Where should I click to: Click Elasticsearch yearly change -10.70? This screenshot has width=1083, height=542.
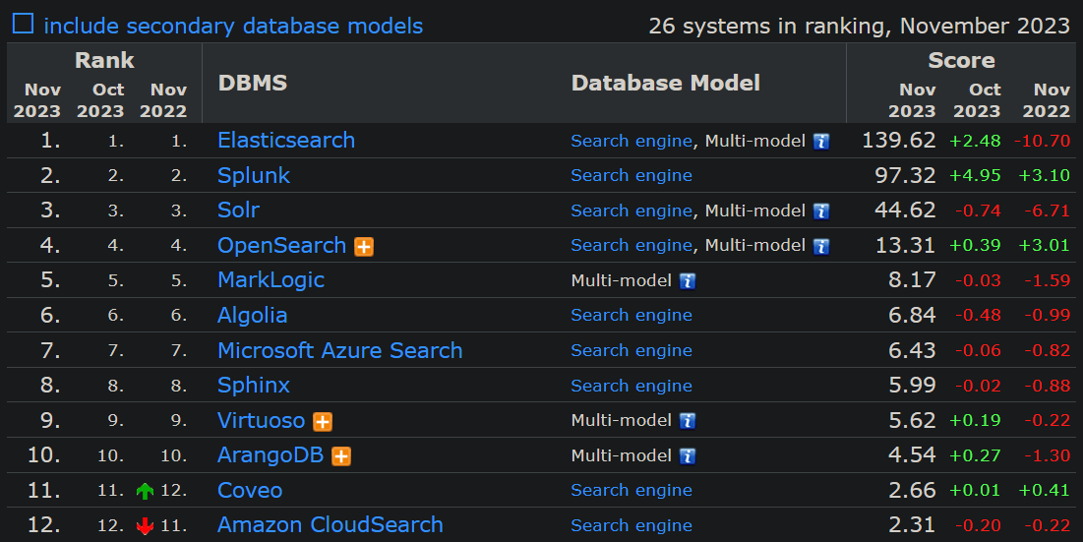click(1043, 141)
